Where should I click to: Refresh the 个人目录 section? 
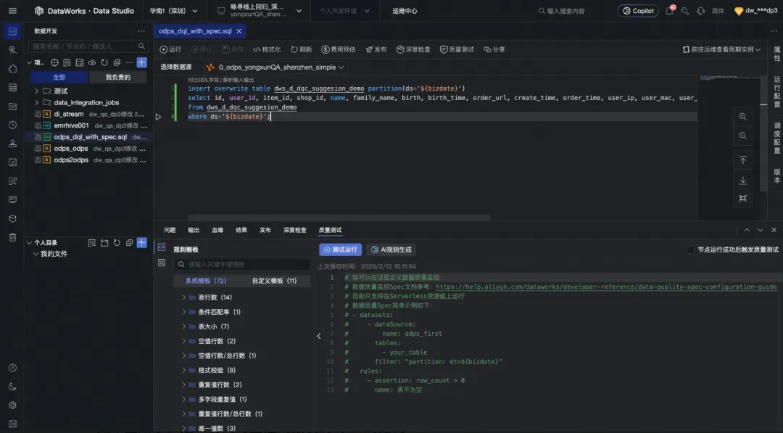[x=117, y=243]
